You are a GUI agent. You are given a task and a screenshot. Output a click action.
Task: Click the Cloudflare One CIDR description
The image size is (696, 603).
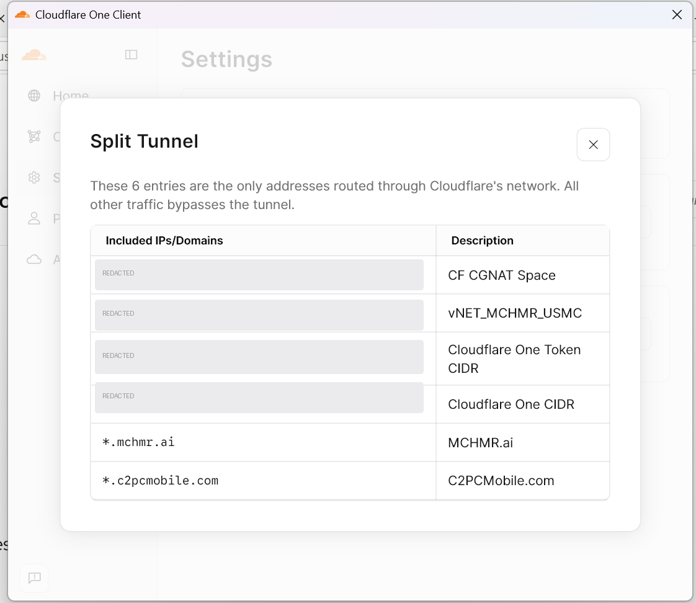[x=511, y=404]
